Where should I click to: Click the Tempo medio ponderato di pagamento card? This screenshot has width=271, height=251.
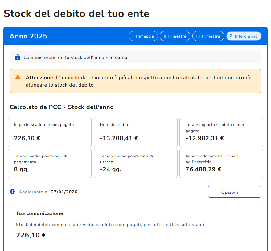(50, 163)
